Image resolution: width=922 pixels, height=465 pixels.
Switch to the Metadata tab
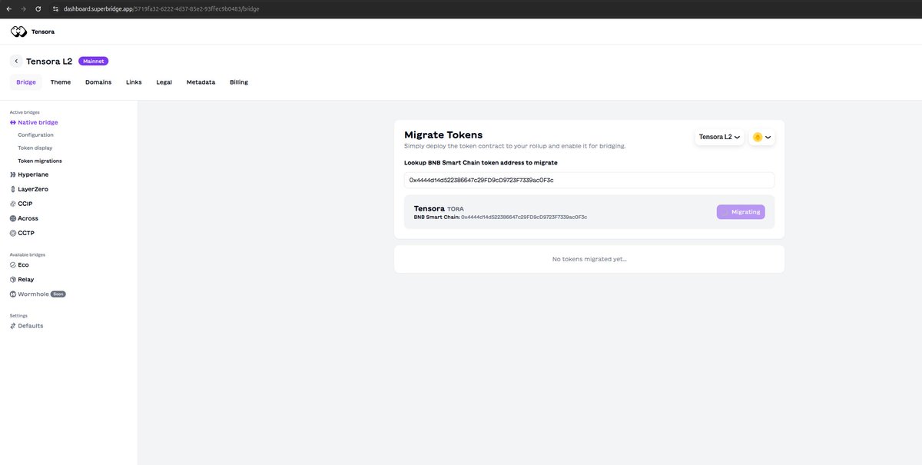pyautogui.click(x=201, y=82)
